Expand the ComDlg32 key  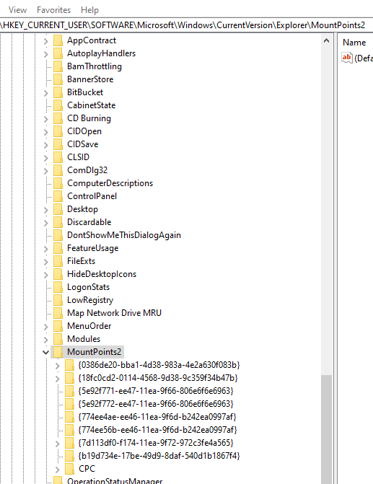45,171
